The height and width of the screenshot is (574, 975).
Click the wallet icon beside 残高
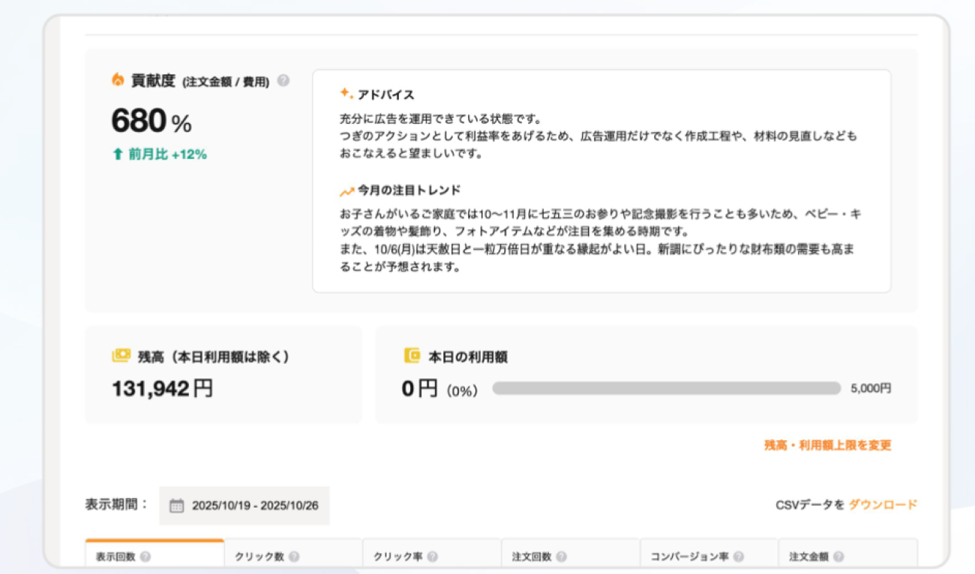121,356
